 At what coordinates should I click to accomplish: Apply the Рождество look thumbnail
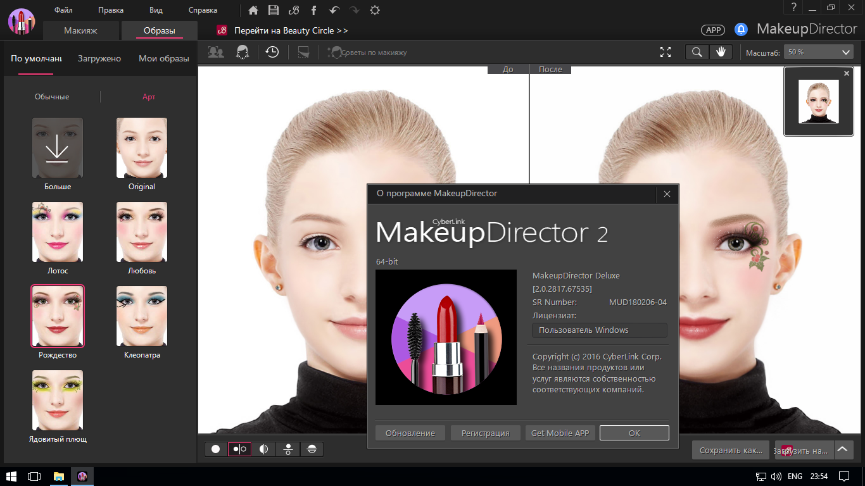[x=58, y=316]
